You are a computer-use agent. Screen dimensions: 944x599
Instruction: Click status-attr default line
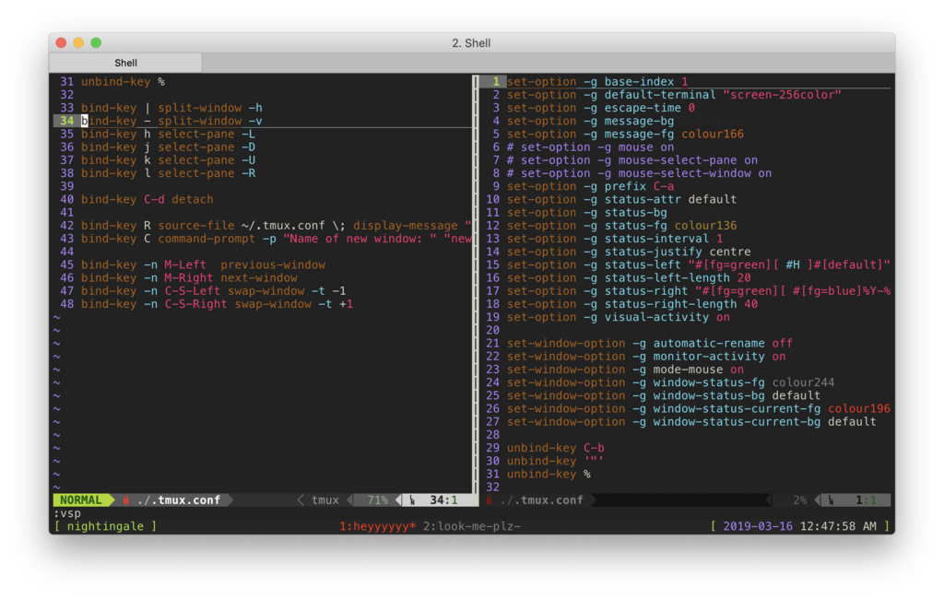[x=621, y=199]
